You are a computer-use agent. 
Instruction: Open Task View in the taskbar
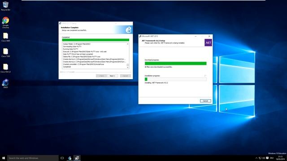[62, 158]
